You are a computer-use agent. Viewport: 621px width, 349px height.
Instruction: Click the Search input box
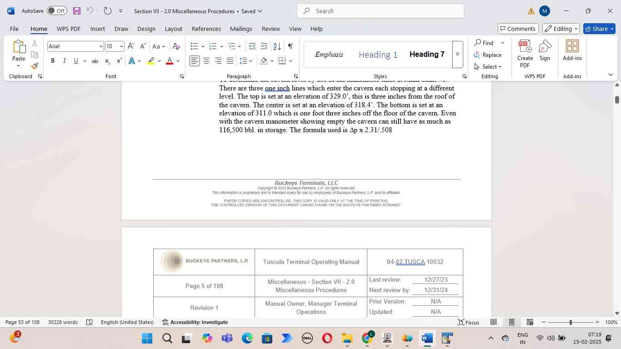[x=381, y=11]
